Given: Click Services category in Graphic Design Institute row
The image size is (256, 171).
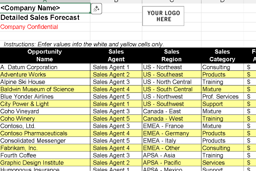Looking at the screenshot, I should pyautogui.click(x=222, y=162).
